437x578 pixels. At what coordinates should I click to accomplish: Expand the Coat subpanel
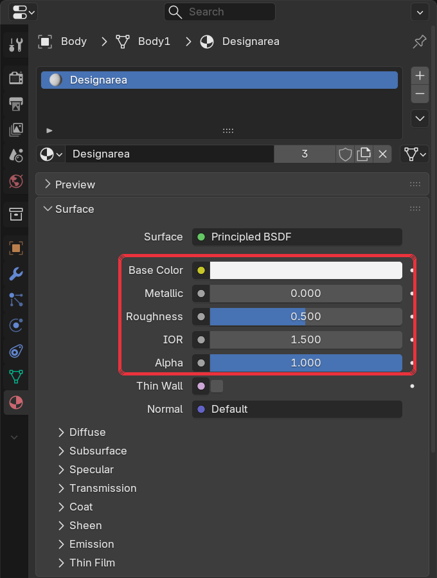coord(76,507)
